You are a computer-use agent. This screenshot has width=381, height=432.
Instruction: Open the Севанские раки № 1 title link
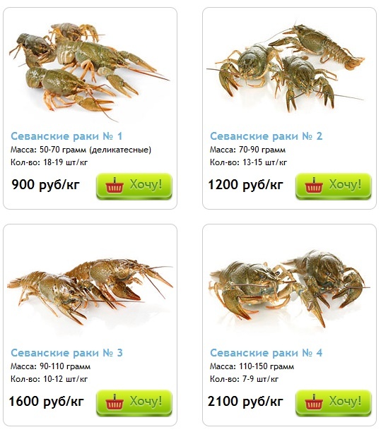pyautogui.click(x=66, y=136)
